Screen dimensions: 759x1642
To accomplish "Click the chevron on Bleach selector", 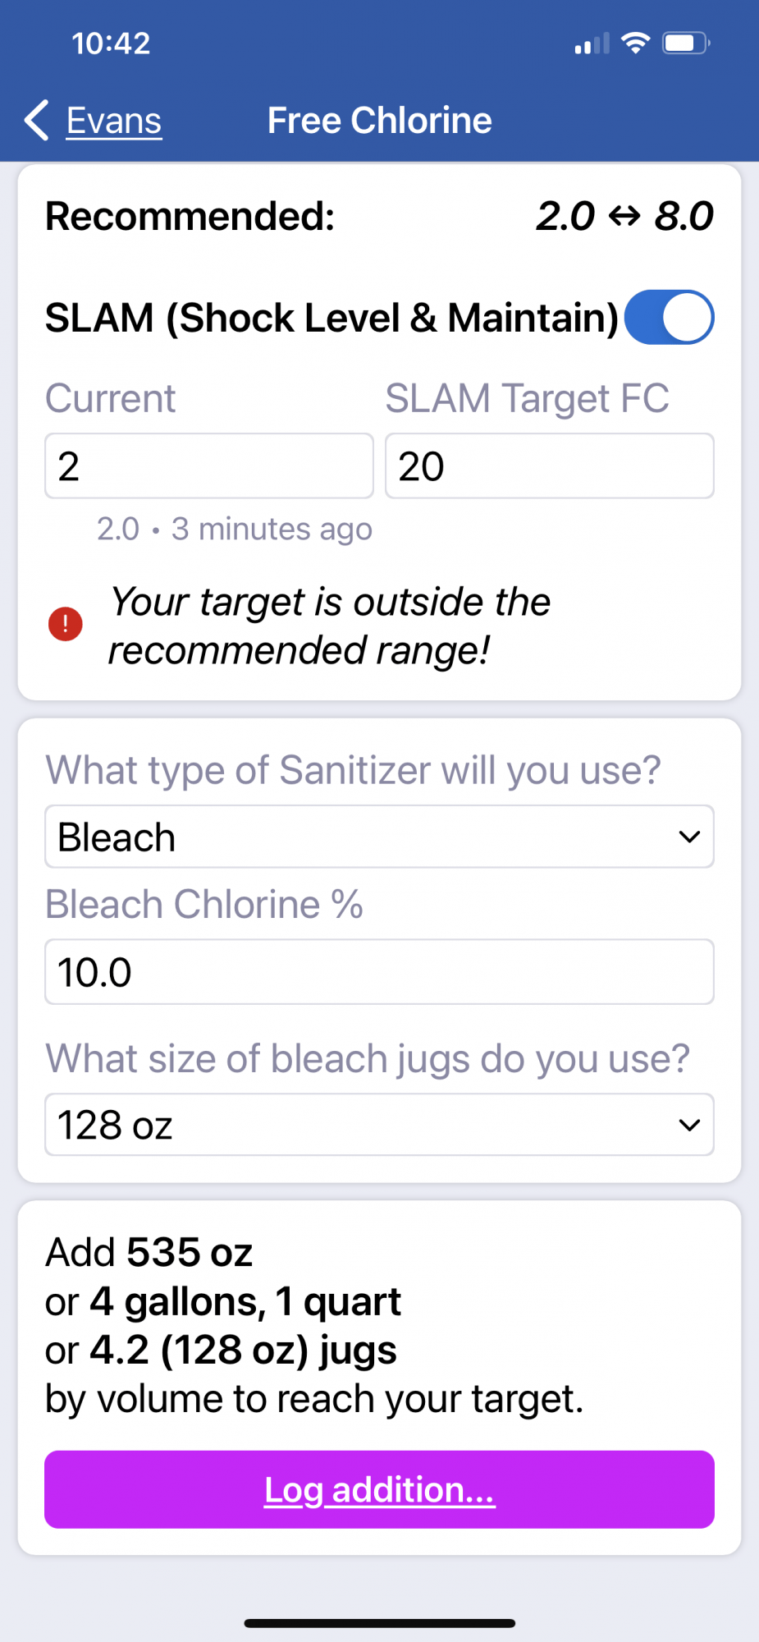I will [x=689, y=837].
